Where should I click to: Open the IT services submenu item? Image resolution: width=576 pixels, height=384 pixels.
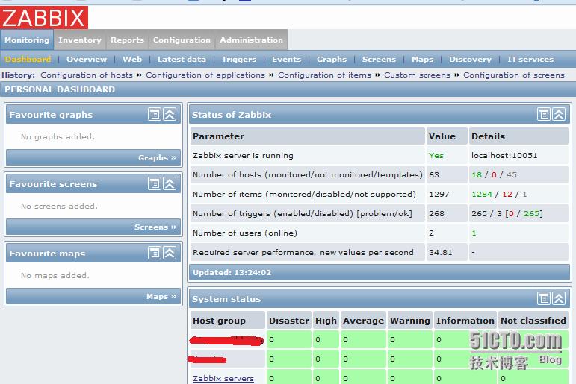point(530,59)
